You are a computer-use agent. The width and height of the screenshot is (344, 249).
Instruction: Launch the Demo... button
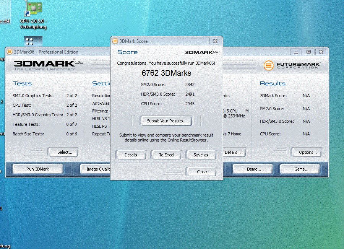tap(253, 169)
